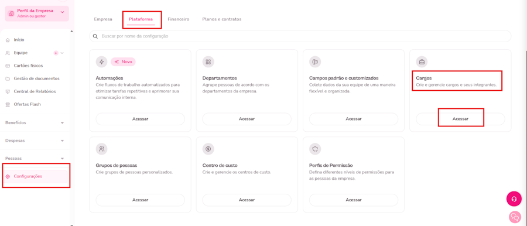Image resolution: width=527 pixels, height=226 pixels.
Task: Click the Equipe people icon in sidebar
Action: click(x=8, y=53)
